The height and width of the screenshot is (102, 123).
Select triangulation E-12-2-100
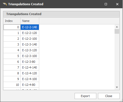(30, 39)
